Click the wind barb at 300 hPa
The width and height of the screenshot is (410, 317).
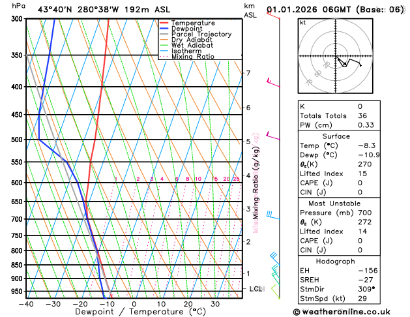[273, 14]
